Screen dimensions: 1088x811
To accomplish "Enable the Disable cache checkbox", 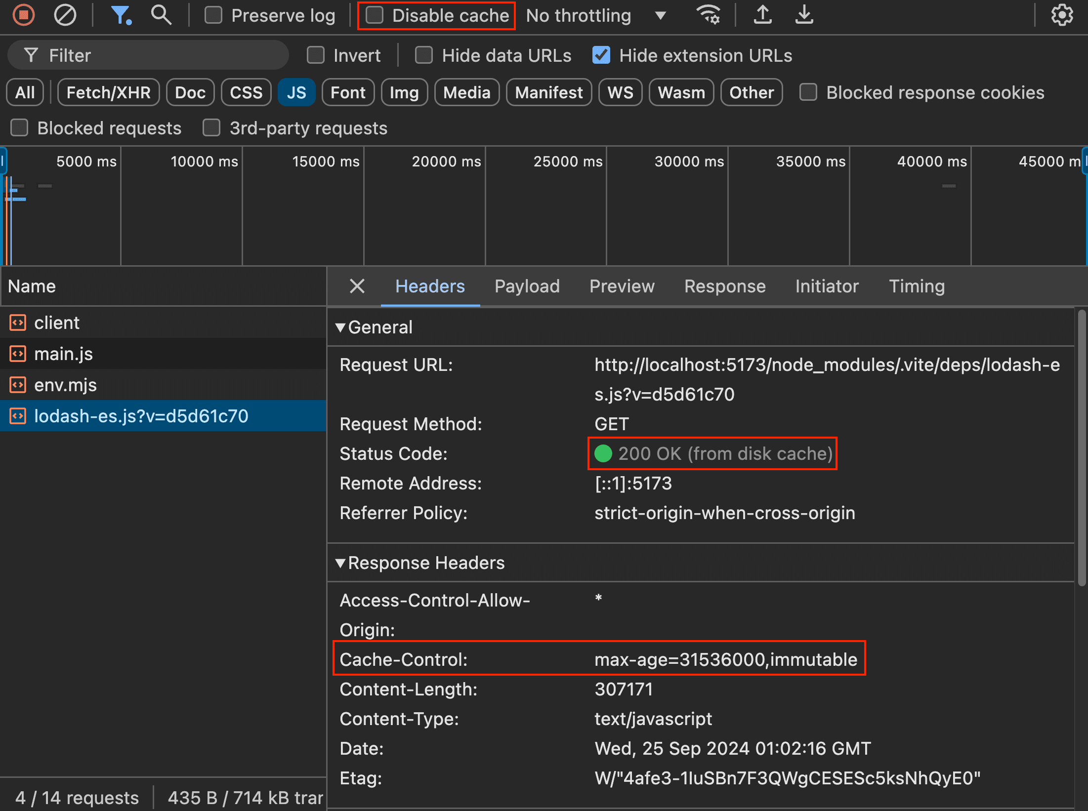I will point(375,15).
